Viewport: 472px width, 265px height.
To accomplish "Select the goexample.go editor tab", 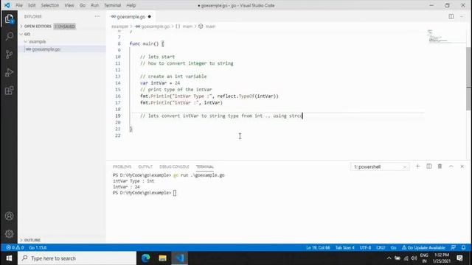I will (131, 16).
